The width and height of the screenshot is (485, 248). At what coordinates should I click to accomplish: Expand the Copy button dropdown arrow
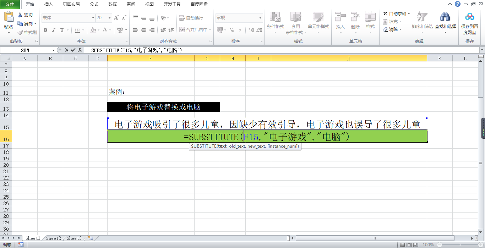[x=36, y=24]
